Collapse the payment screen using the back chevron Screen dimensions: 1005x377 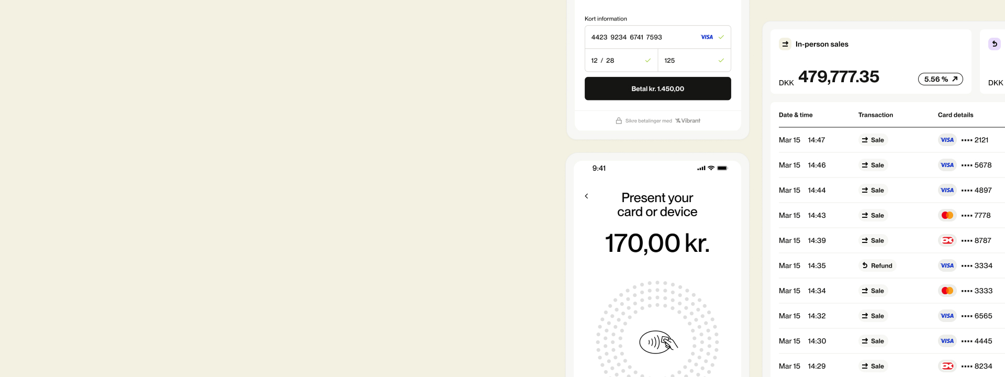(587, 196)
